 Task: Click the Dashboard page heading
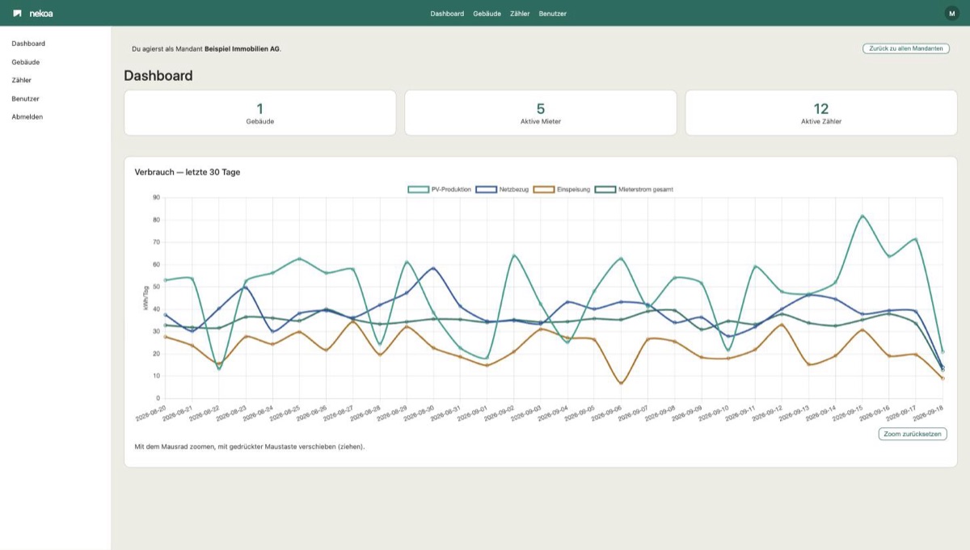[158, 76]
